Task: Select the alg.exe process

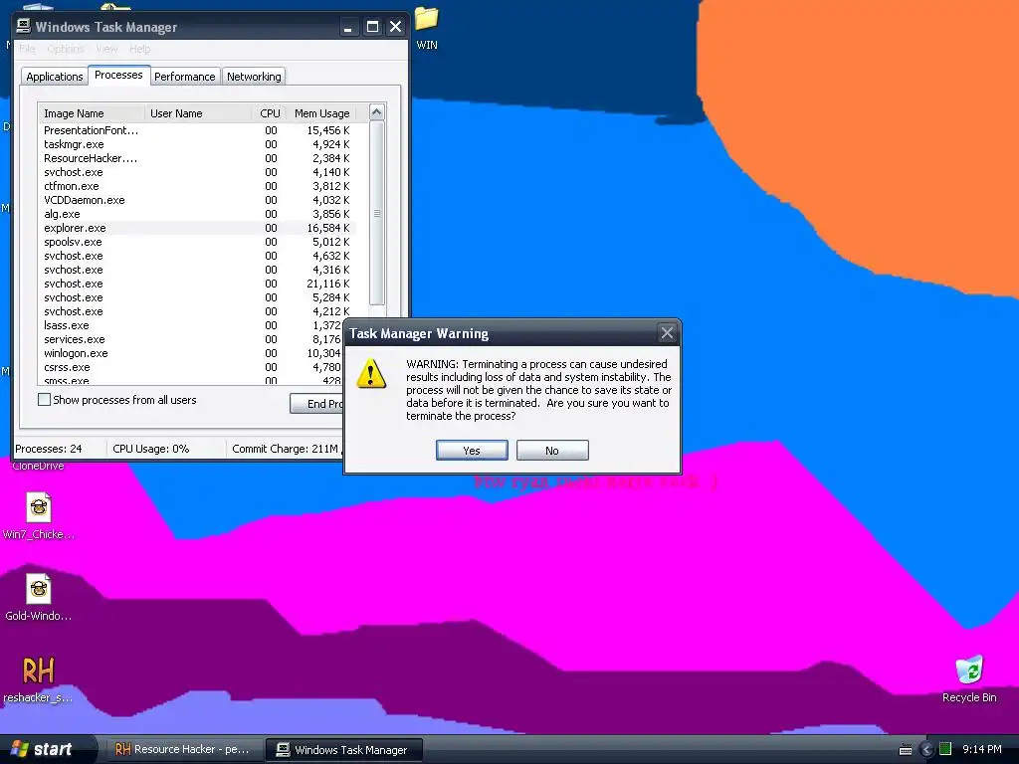Action: 197,214
